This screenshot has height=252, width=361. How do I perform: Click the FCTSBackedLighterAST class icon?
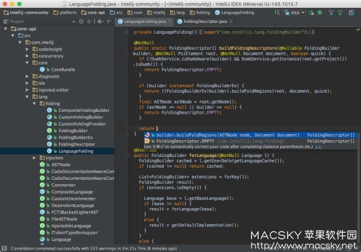coord(42,212)
